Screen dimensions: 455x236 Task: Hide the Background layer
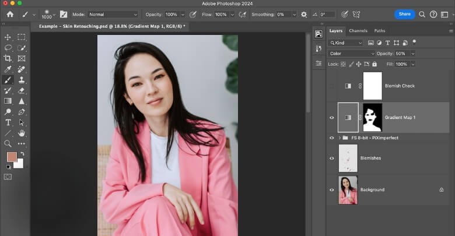point(332,190)
